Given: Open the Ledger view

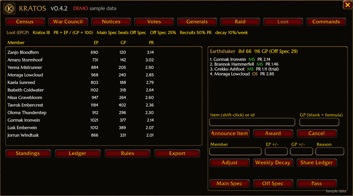Looking at the screenshot, I should click(78, 154).
